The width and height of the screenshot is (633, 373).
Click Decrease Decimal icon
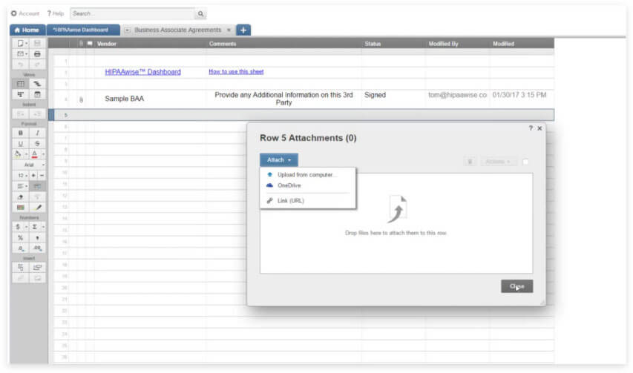click(x=21, y=248)
